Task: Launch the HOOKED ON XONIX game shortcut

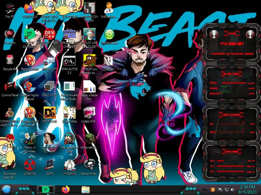Action: (89, 8)
